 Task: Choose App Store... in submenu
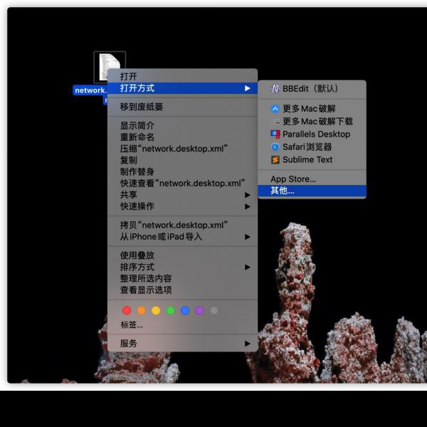click(312, 179)
